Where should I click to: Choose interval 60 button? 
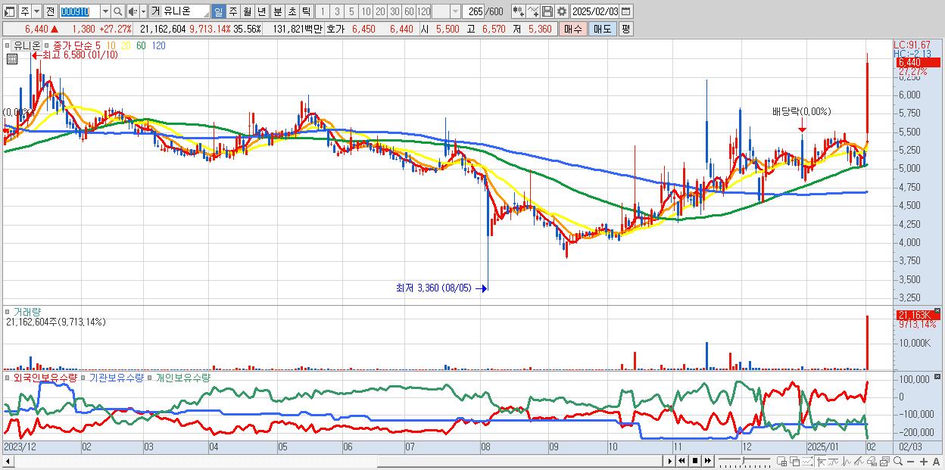[x=409, y=11]
